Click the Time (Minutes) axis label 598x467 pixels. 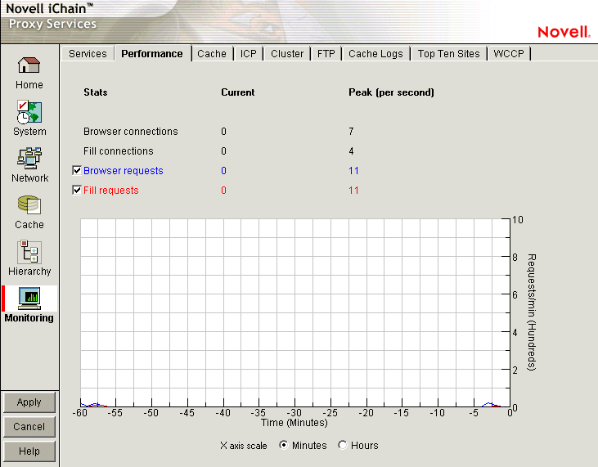click(x=294, y=422)
